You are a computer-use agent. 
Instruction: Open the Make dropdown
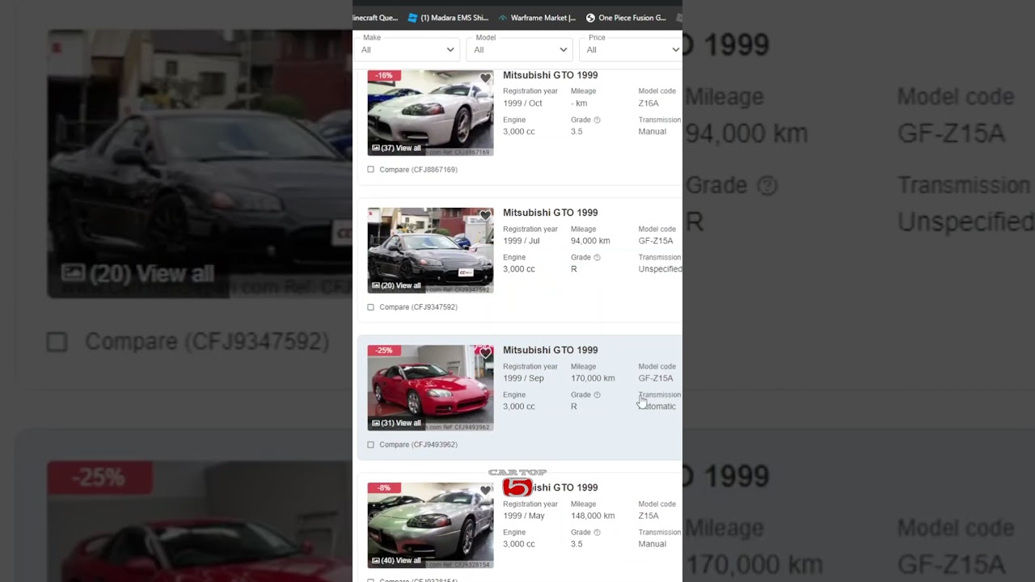pyautogui.click(x=407, y=49)
